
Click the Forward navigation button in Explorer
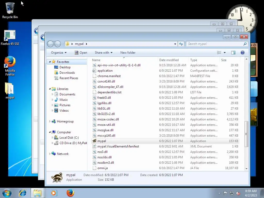coord(57,44)
